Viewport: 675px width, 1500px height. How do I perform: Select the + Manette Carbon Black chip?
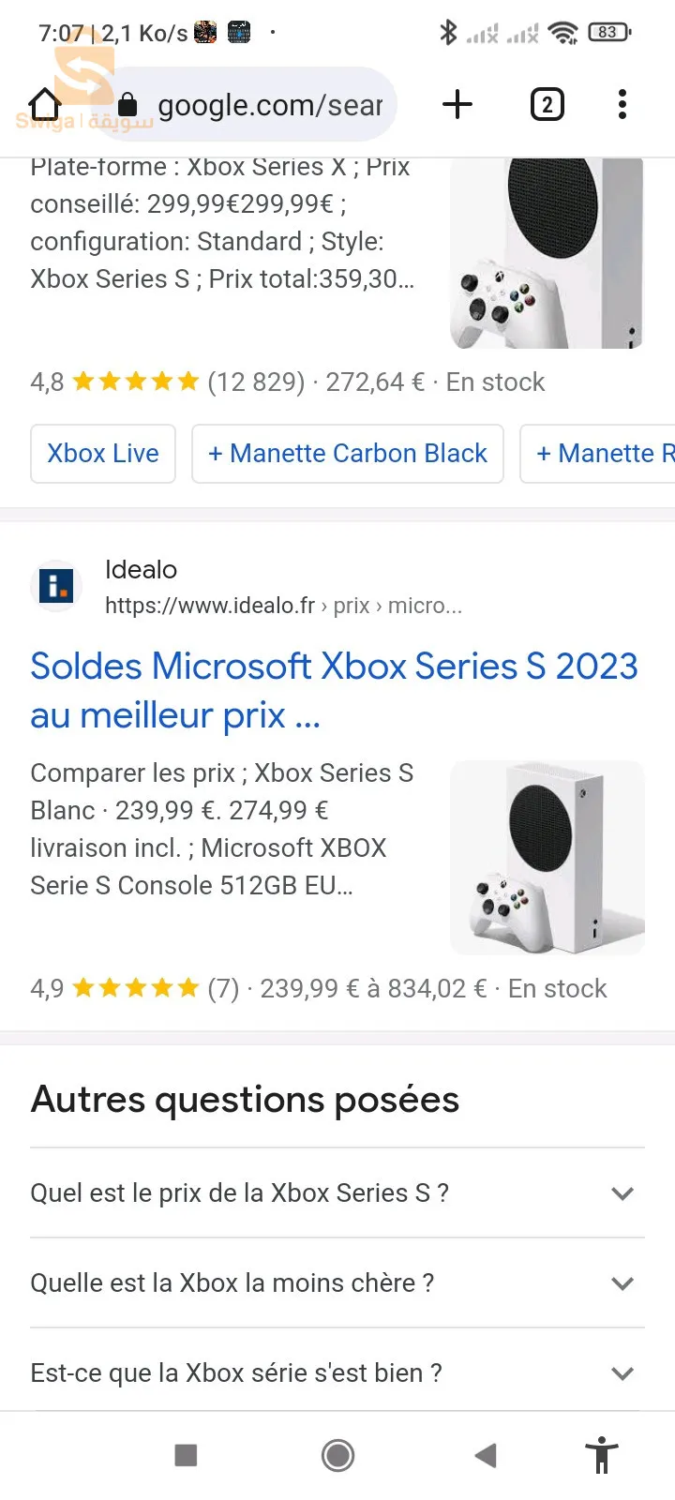point(348,454)
